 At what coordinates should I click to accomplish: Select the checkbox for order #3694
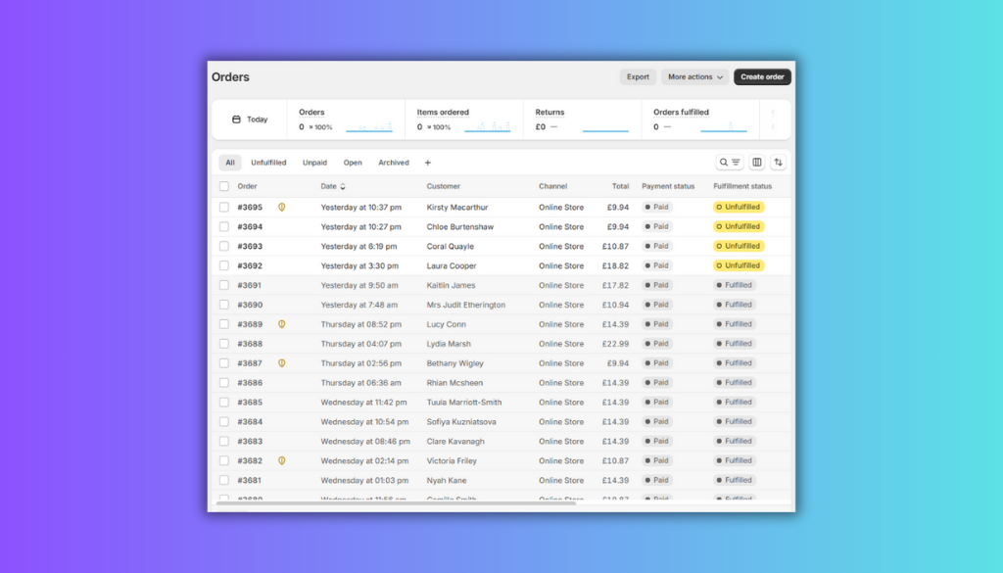coord(224,227)
